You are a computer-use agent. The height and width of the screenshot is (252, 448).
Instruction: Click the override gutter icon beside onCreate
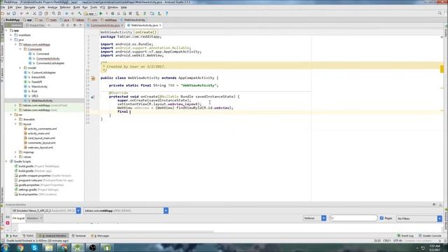pos(92,97)
